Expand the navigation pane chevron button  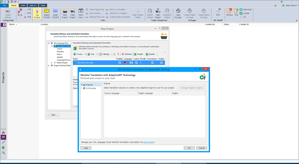coord(4,25)
